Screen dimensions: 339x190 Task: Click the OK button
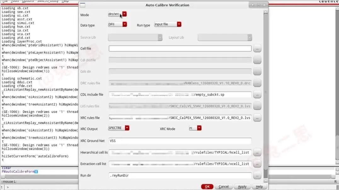(x=207, y=187)
